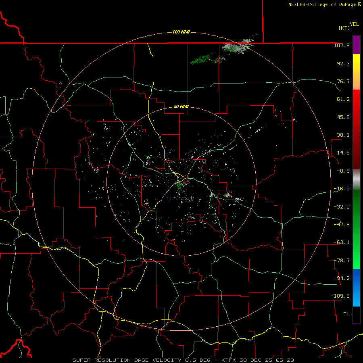The height and width of the screenshot is (363, 363).
Task: Select the 92.3 legend value
Action: pos(343,63)
